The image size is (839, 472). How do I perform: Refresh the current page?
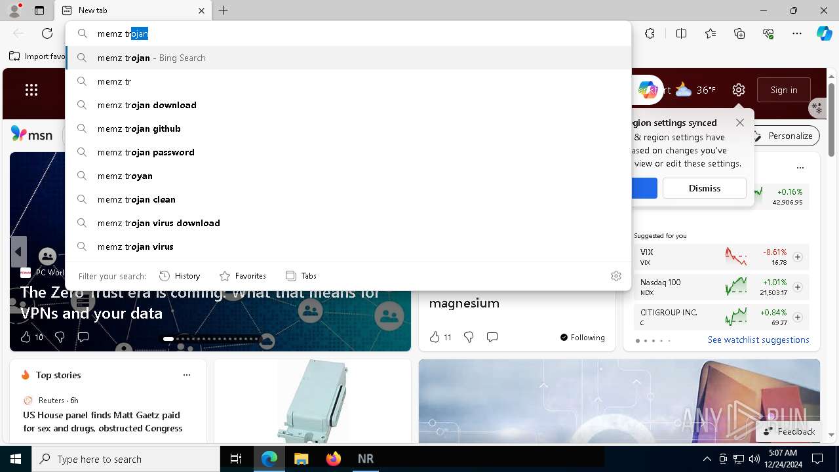coord(47,33)
